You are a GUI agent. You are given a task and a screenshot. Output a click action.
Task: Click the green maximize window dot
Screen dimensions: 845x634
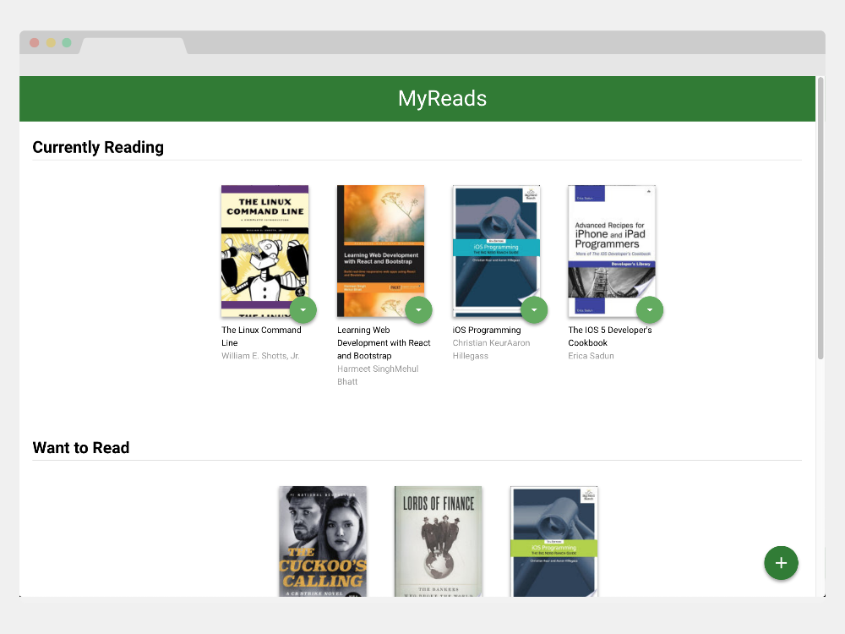pyautogui.click(x=67, y=42)
